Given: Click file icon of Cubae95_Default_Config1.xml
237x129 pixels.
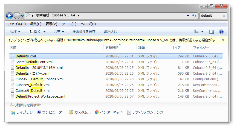Looking at the screenshot, I should click(12, 79).
